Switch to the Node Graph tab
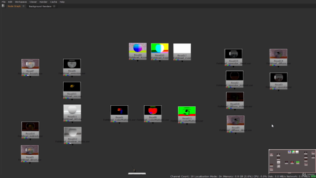The width and height of the screenshot is (316, 178). coord(14,6)
